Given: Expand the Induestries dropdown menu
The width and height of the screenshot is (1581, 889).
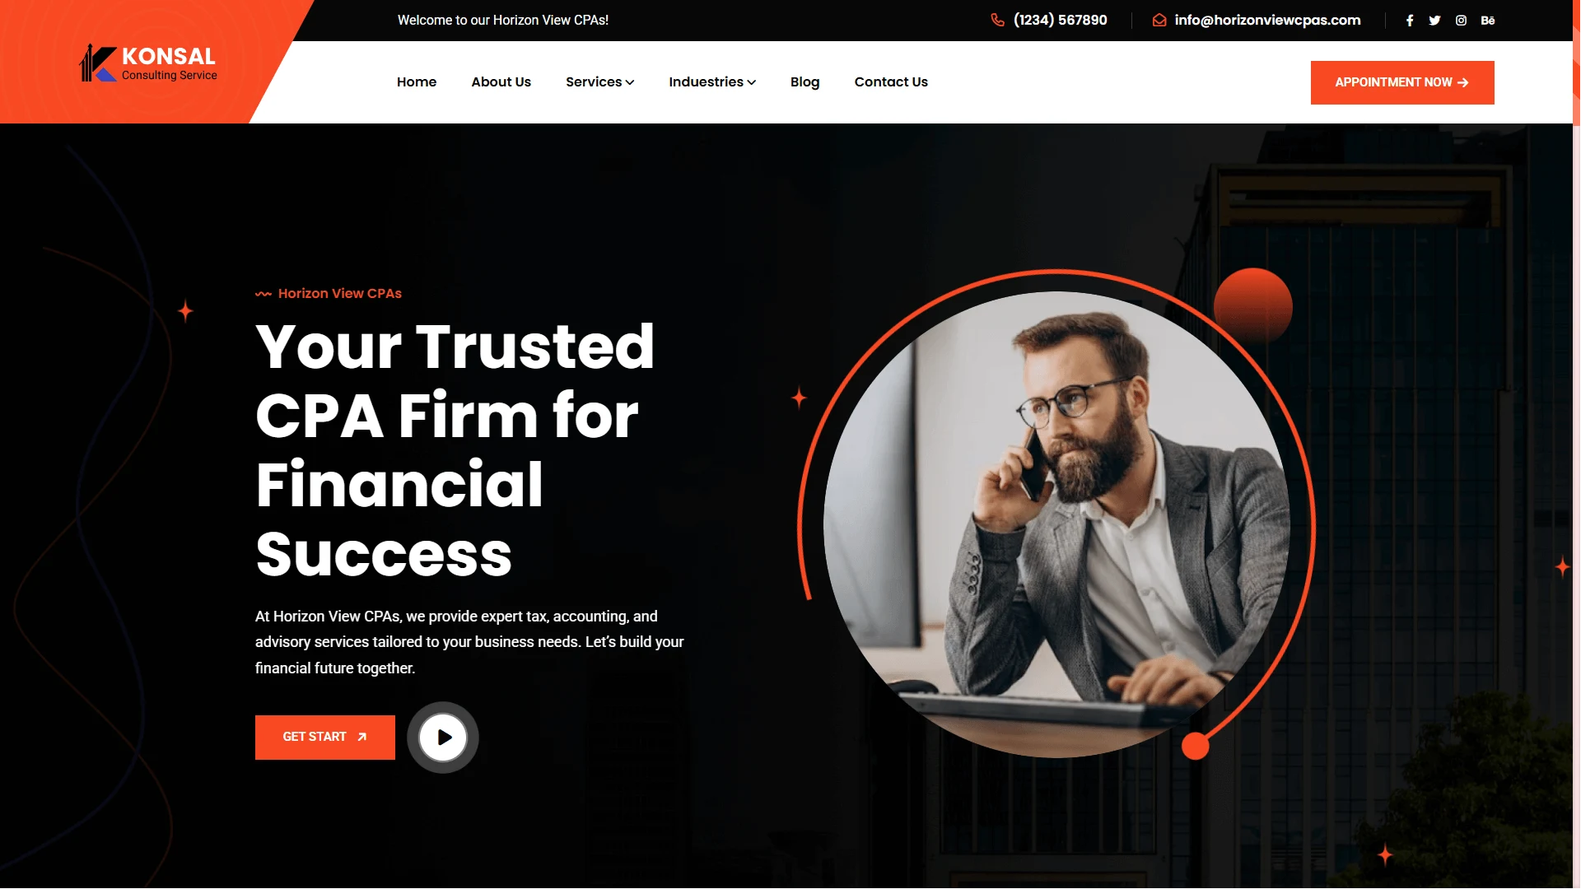Looking at the screenshot, I should point(712,81).
